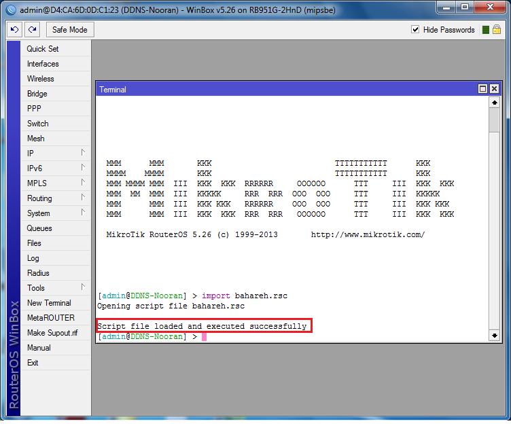
Task: Open Queues menu item
Action: (x=56, y=228)
